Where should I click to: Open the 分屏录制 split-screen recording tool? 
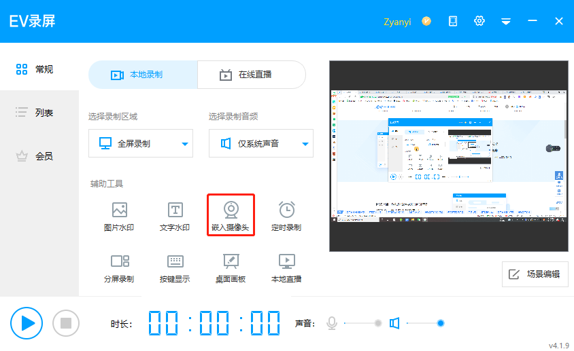pyautogui.click(x=119, y=268)
